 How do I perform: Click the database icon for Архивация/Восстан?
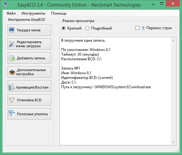(12, 87)
